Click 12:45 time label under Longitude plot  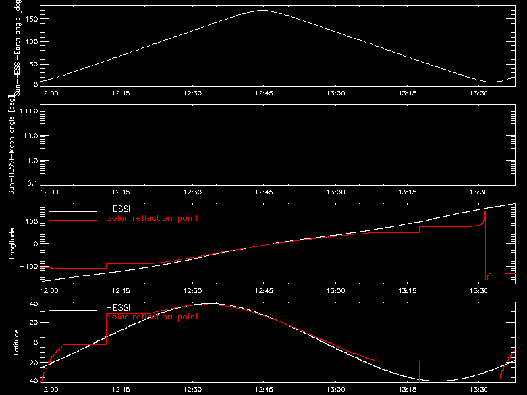[x=264, y=291]
